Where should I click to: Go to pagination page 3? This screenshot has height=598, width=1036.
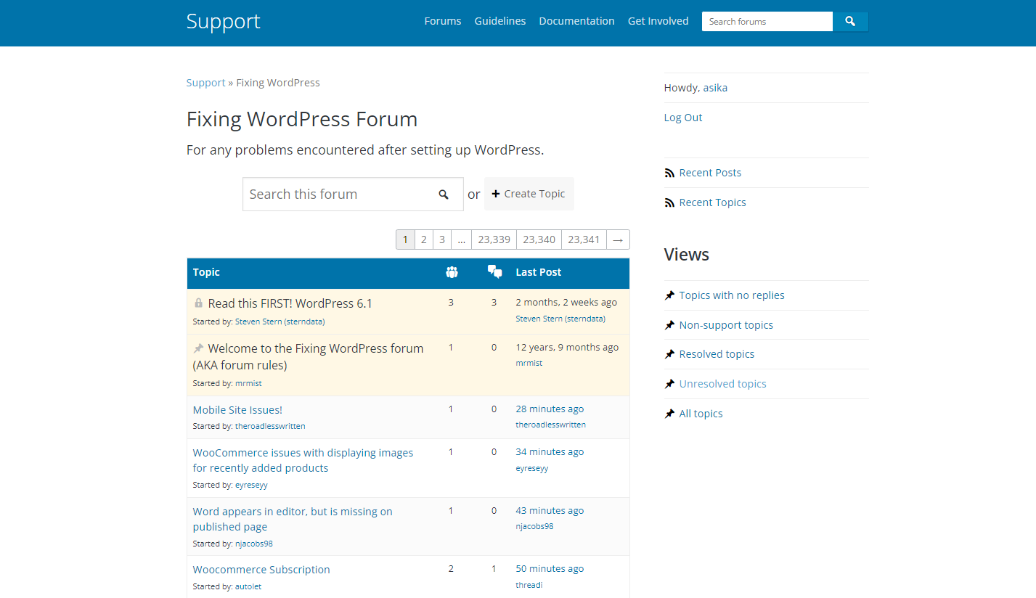tap(442, 239)
